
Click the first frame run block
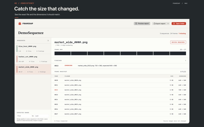[62, 53]
